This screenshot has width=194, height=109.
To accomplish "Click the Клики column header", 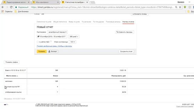I will [x=55, y=76].
